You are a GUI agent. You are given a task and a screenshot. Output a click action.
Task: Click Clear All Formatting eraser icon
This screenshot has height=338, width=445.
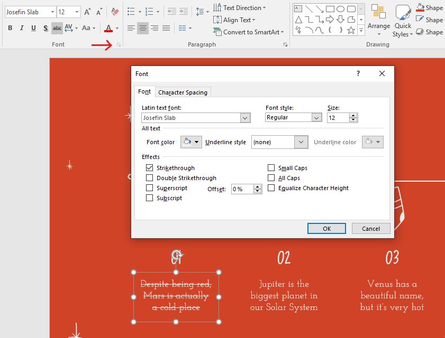click(115, 12)
